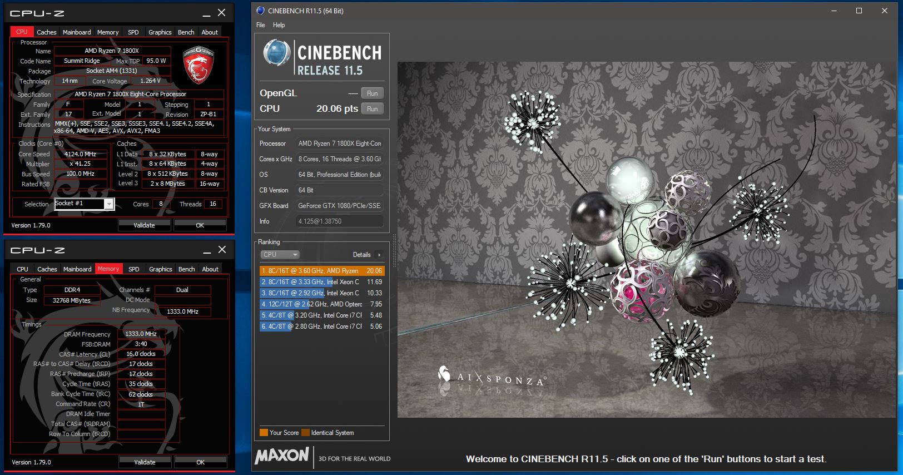This screenshot has width=903, height=475.
Task: Click OK in upper CPU-Z window
Action: click(x=200, y=225)
